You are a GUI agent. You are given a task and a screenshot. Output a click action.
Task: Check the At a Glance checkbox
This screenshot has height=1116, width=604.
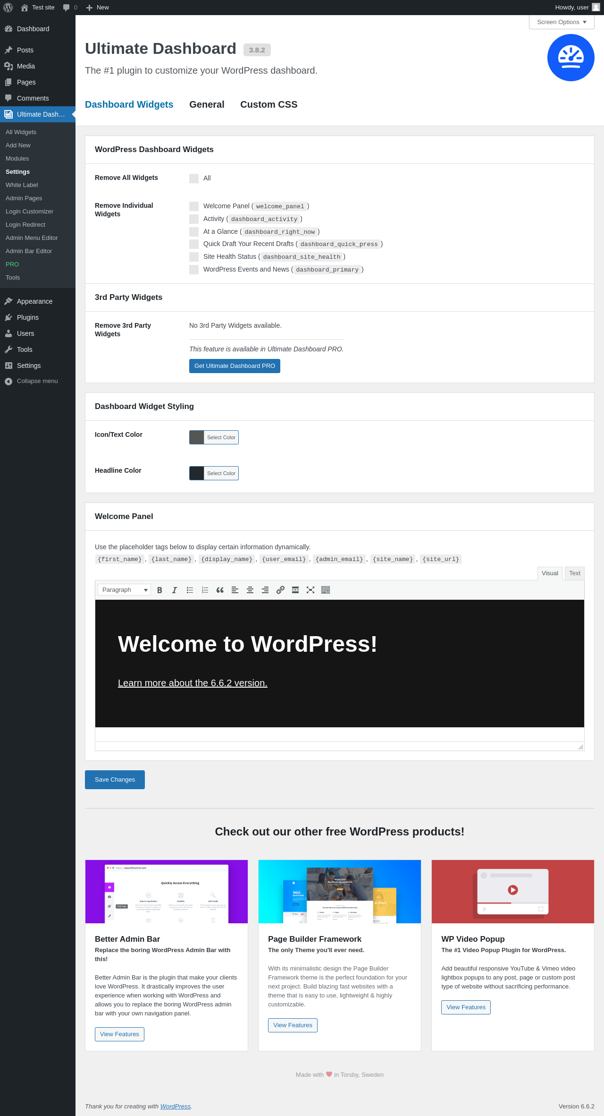pos(194,232)
